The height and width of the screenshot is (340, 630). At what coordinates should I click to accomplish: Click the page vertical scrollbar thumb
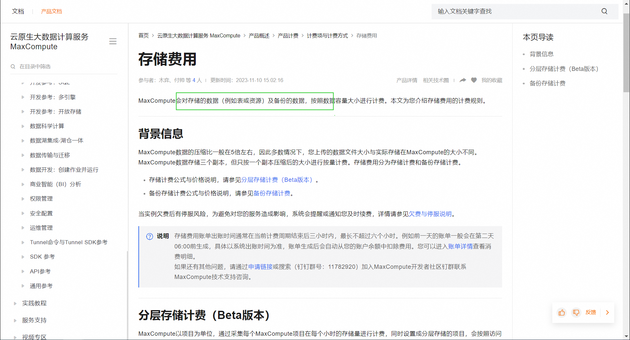click(x=626, y=53)
